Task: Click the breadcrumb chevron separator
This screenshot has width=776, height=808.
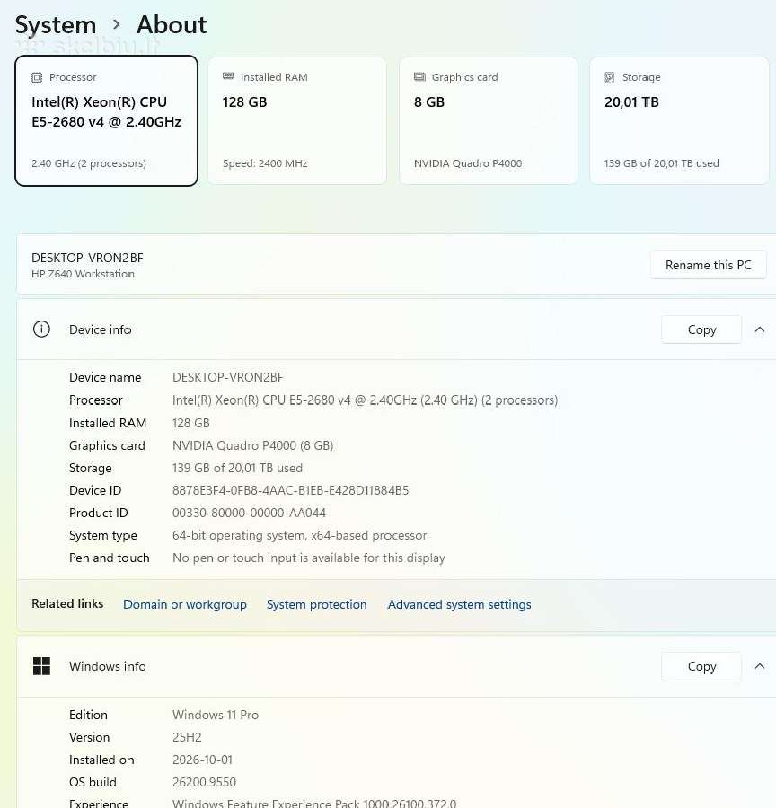Action: (x=117, y=25)
